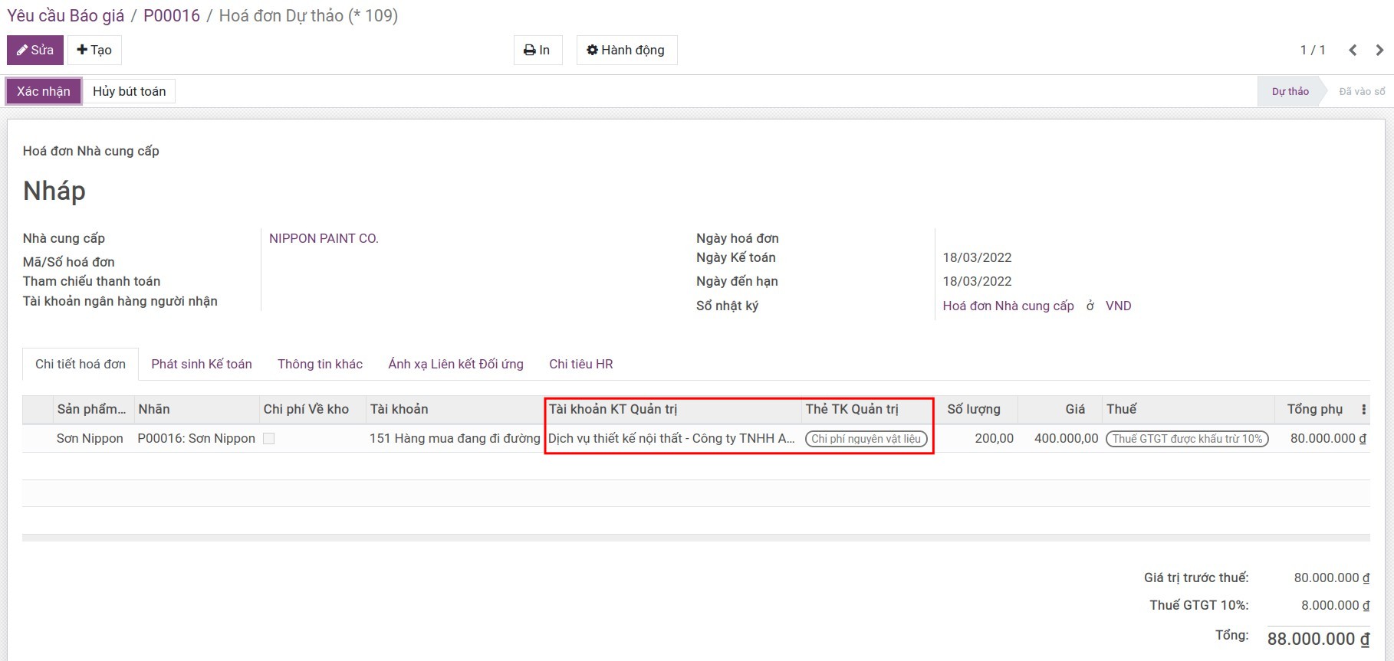Go to previous record arrow
Viewport: 1394px width, 661px height.
pyautogui.click(x=1353, y=51)
